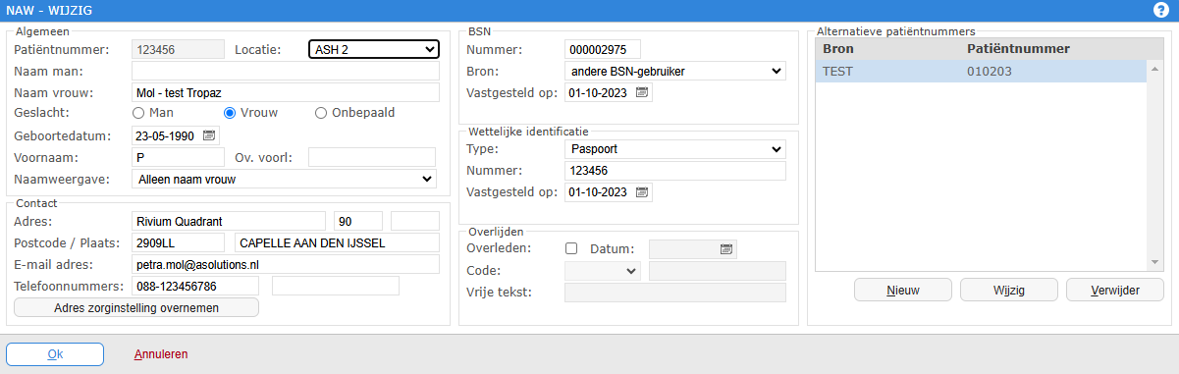This screenshot has width=1179, height=374.
Task: Select the Vrouw gender radio button
Action: coord(231,113)
